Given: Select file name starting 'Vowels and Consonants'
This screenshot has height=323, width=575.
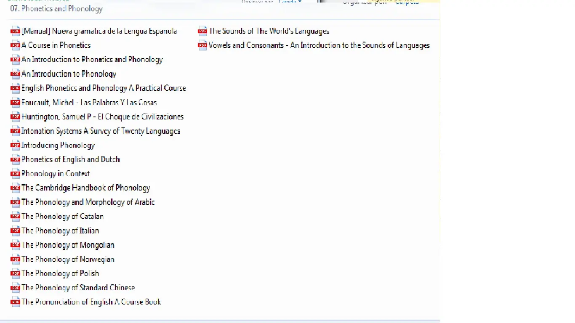Looking at the screenshot, I should point(319,45).
